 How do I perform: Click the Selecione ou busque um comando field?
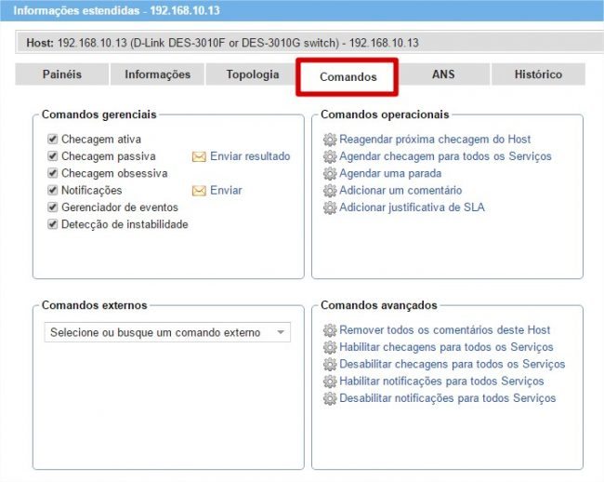pos(156,333)
